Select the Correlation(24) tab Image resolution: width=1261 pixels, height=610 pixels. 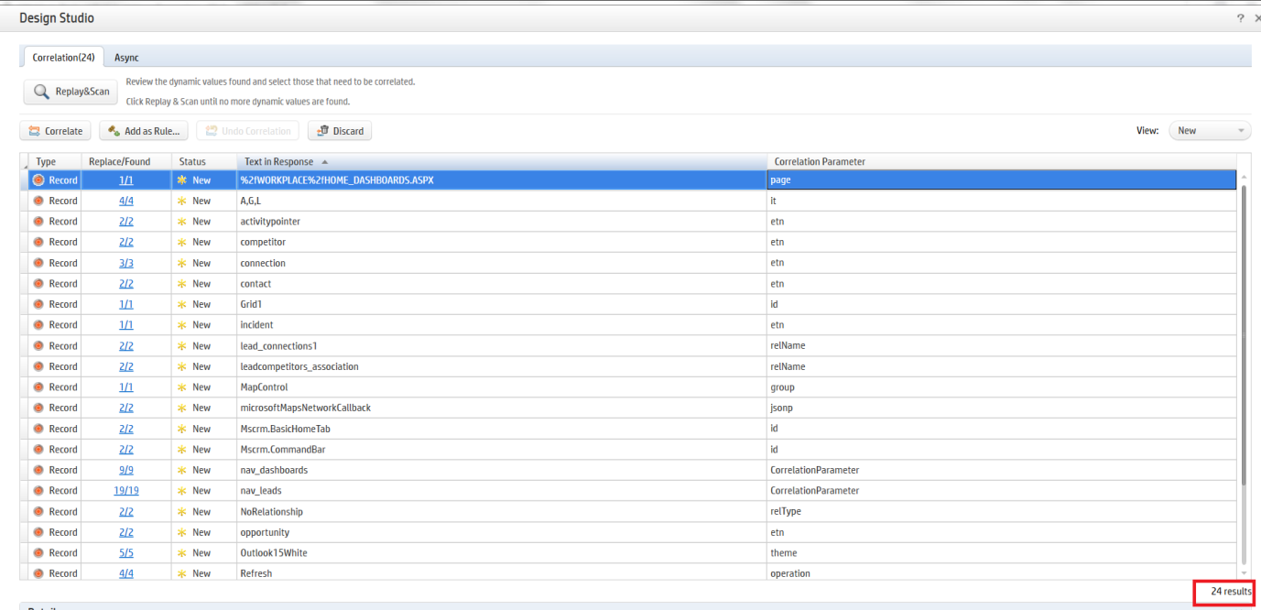(63, 58)
